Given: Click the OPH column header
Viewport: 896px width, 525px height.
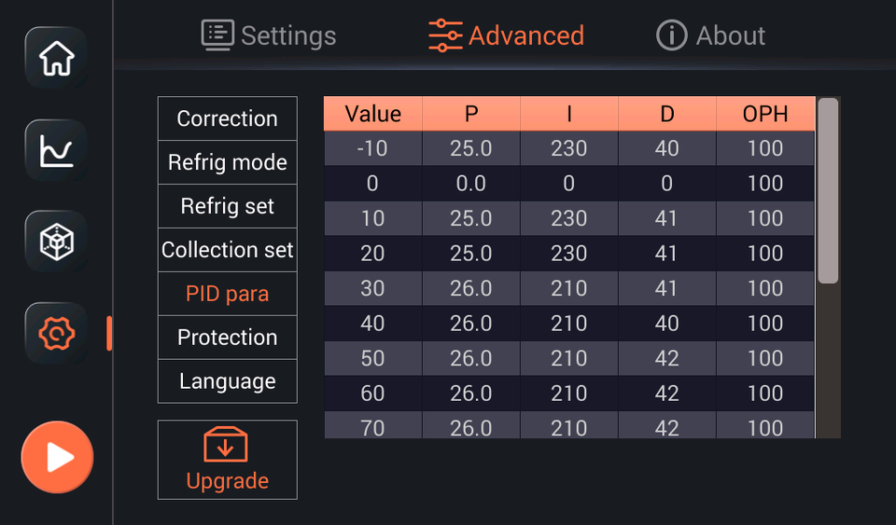Looking at the screenshot, I should [x=765, y=114].
